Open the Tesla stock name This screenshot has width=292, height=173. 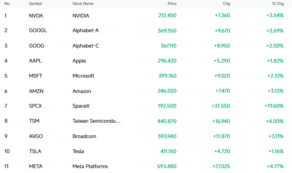point(78,151)
